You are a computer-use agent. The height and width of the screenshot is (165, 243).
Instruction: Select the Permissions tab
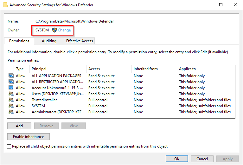pyautogui.click(x=19, y=41)
